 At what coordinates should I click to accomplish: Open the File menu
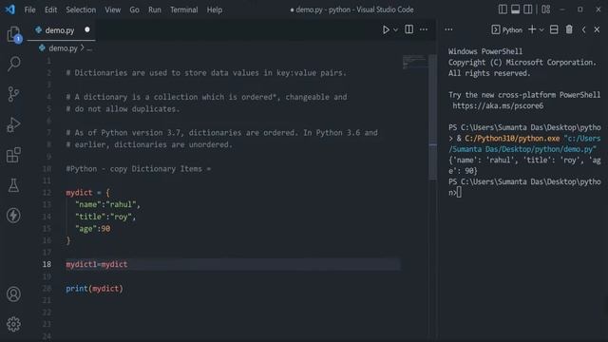(29, 9)
